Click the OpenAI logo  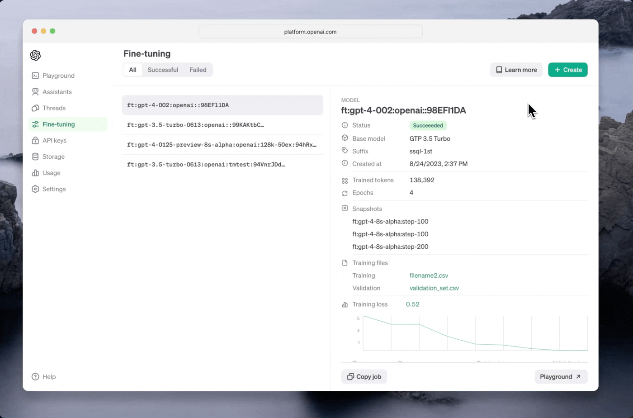click(35, 55)
